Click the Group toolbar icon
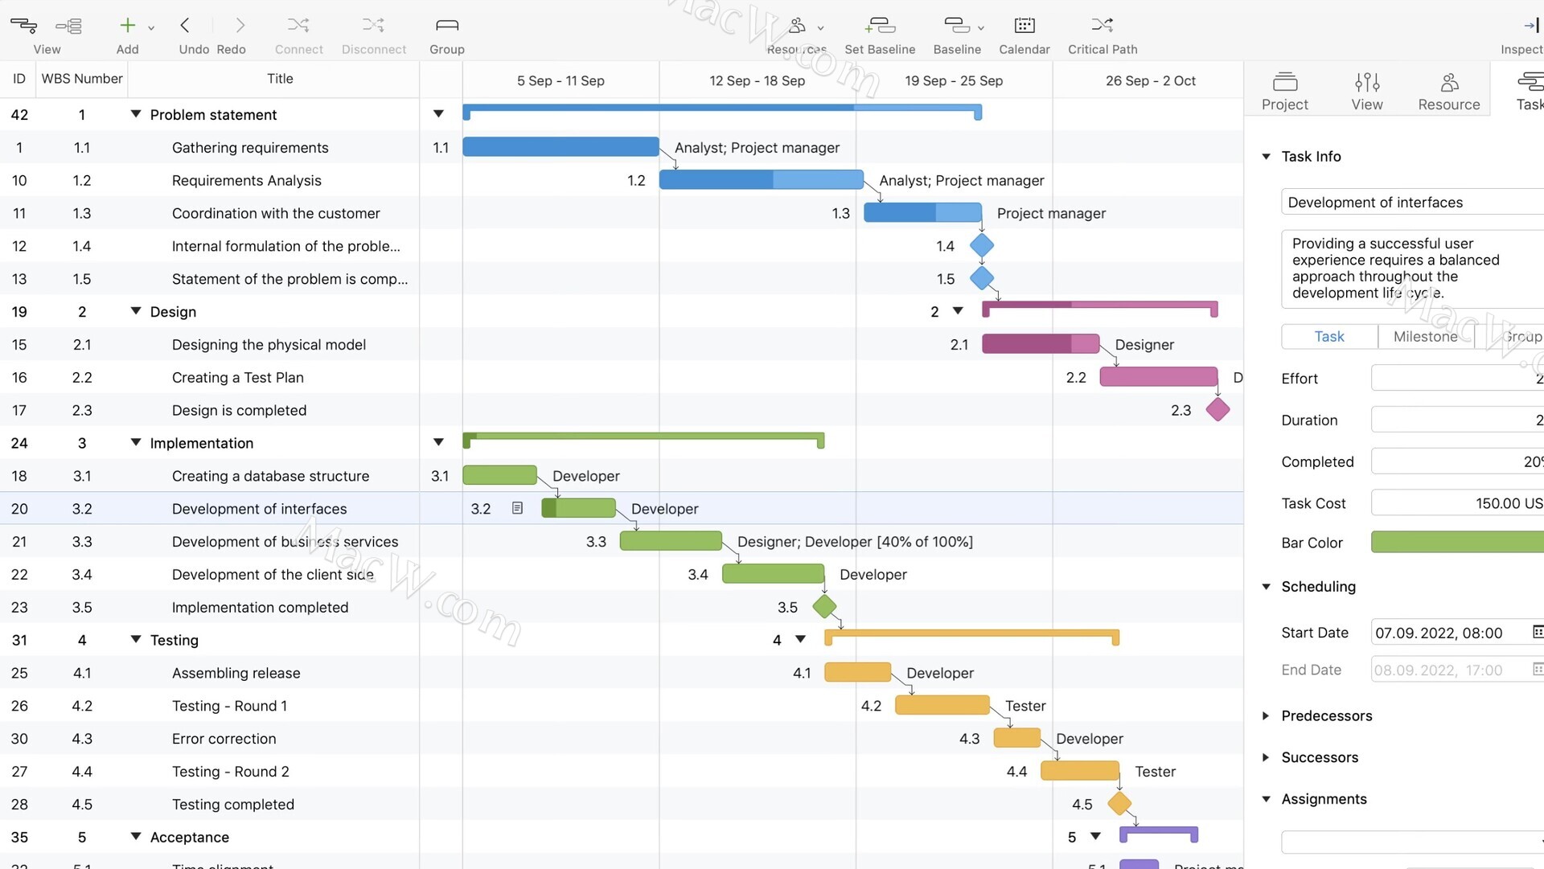Screen dimensions: 1544x869 tap(446, 26)
